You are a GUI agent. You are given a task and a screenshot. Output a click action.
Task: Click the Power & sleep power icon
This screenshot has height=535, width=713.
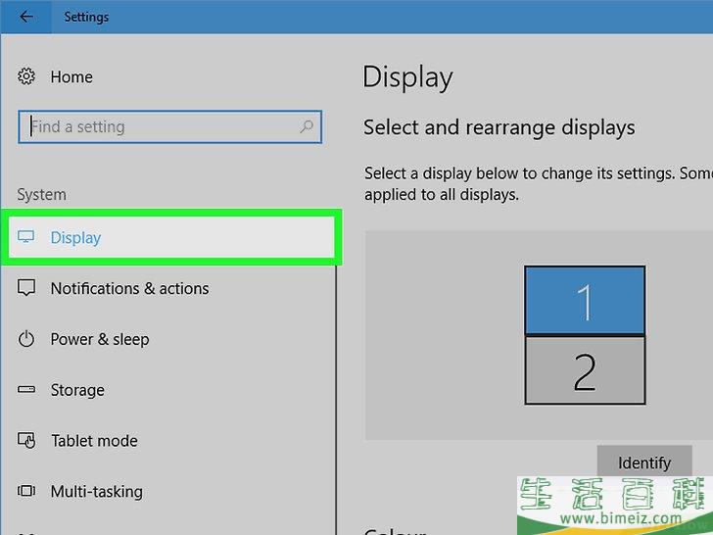[x=27, y=339]
